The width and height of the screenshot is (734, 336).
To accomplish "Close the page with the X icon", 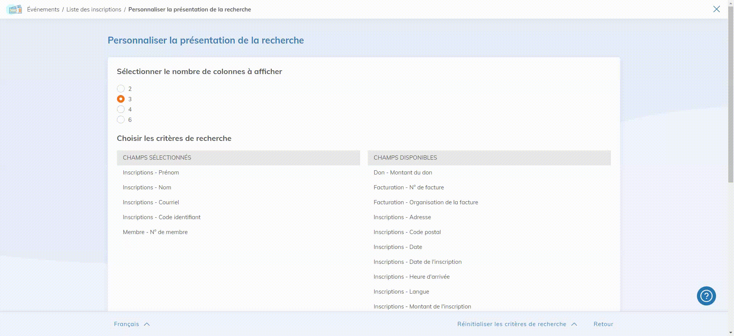I will pos(716,9).
